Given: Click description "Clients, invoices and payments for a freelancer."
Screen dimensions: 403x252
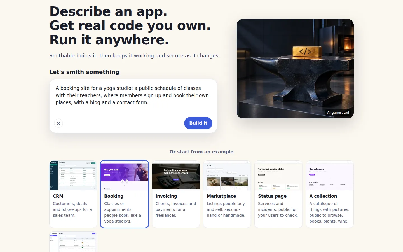Looking at the screenshot, I should (x=176, y=209).
